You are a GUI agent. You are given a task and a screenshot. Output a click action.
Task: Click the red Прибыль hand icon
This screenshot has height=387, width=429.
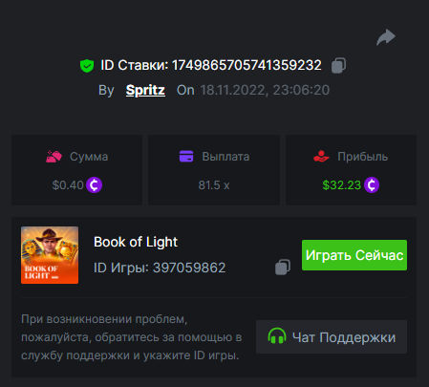(x=321, y=157)
